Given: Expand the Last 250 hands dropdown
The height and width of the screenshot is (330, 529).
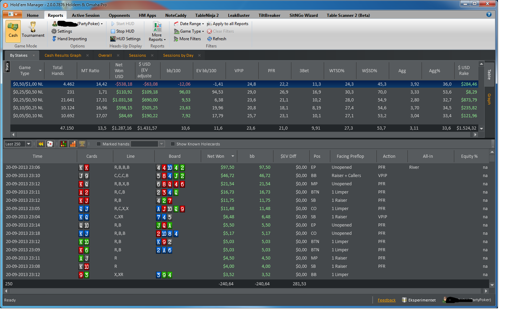Looking at the screenshot, I should [29, 144].
